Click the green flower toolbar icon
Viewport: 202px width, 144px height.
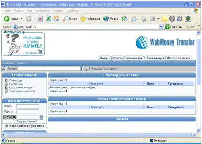click(x=188, y=19)
